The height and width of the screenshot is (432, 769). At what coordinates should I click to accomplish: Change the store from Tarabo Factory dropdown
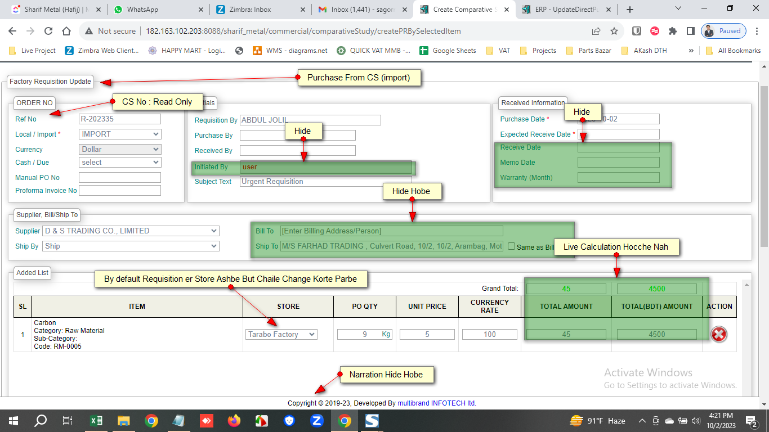coord(281,335)
